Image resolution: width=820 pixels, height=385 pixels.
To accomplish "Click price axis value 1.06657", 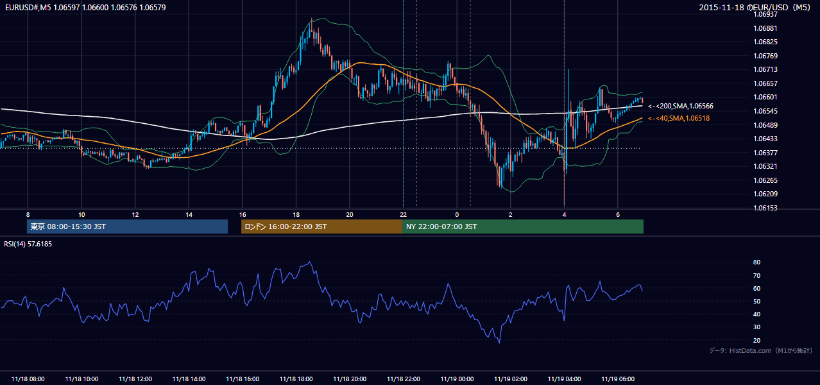I will click(765, 83).
